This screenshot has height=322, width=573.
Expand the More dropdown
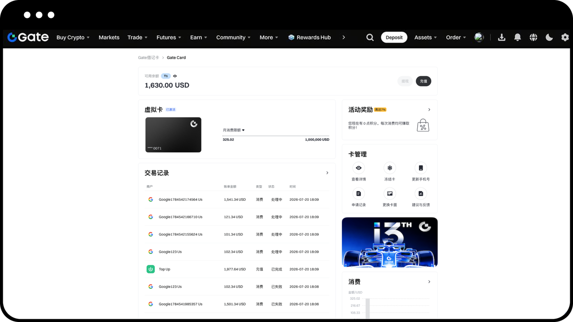click(x=269, y=38)
